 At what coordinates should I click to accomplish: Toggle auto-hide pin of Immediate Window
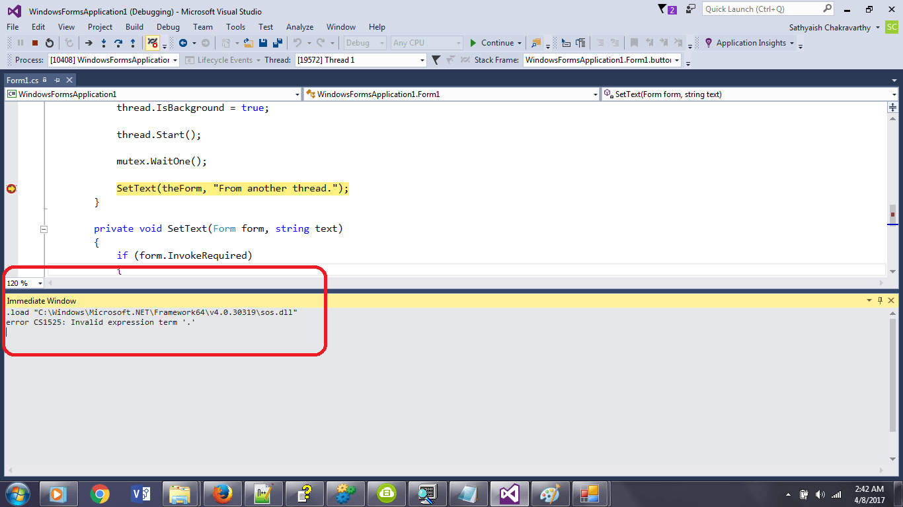coord(880,300)
